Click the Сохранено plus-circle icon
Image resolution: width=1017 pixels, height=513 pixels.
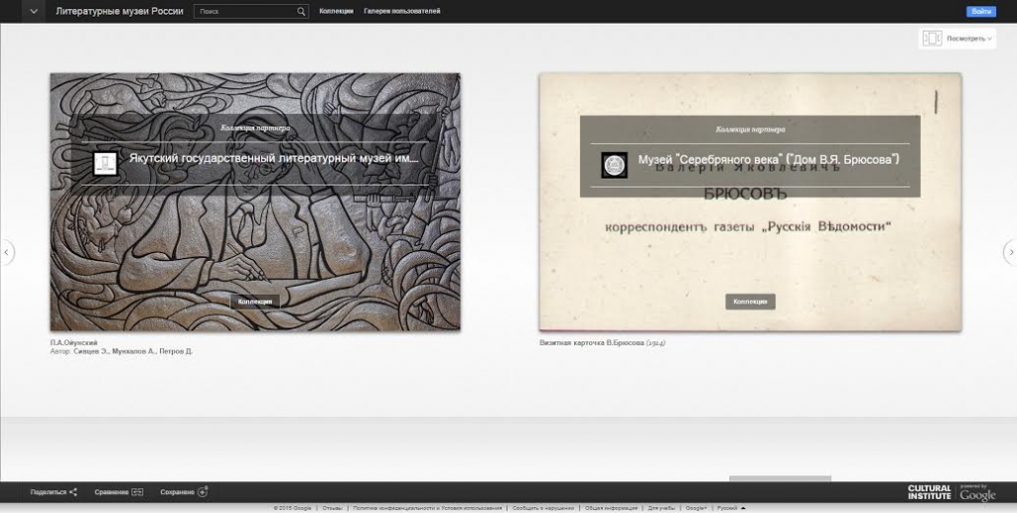(203, 491)
